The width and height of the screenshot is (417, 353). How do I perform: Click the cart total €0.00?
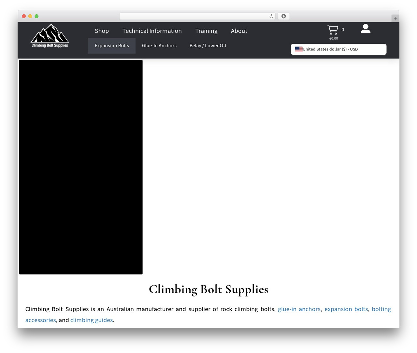(x=334, y=38)
